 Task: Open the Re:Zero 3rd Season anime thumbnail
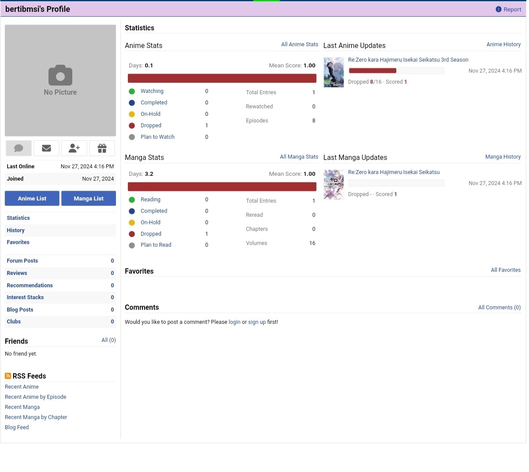coord(334,72)
